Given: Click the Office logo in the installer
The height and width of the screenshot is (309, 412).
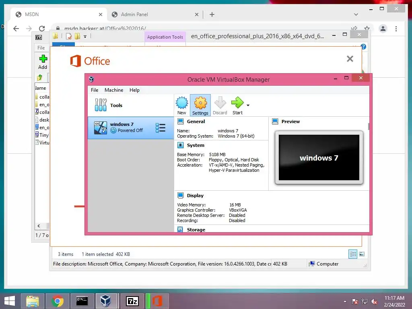Looking at the screenshot, I should [x=90, y=61].
